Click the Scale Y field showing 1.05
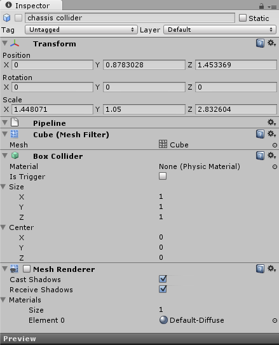Image resolution: width=279 pixels, height=345 pixels. point(144,109)
